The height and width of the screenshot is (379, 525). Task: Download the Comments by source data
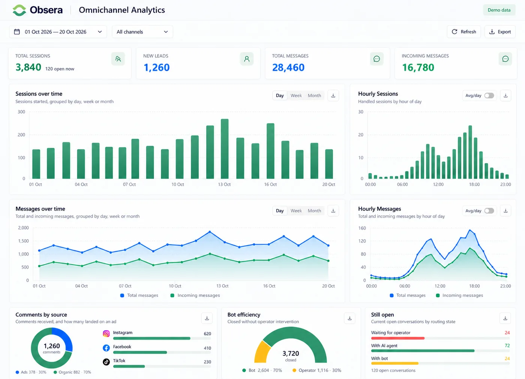point(207,318)
